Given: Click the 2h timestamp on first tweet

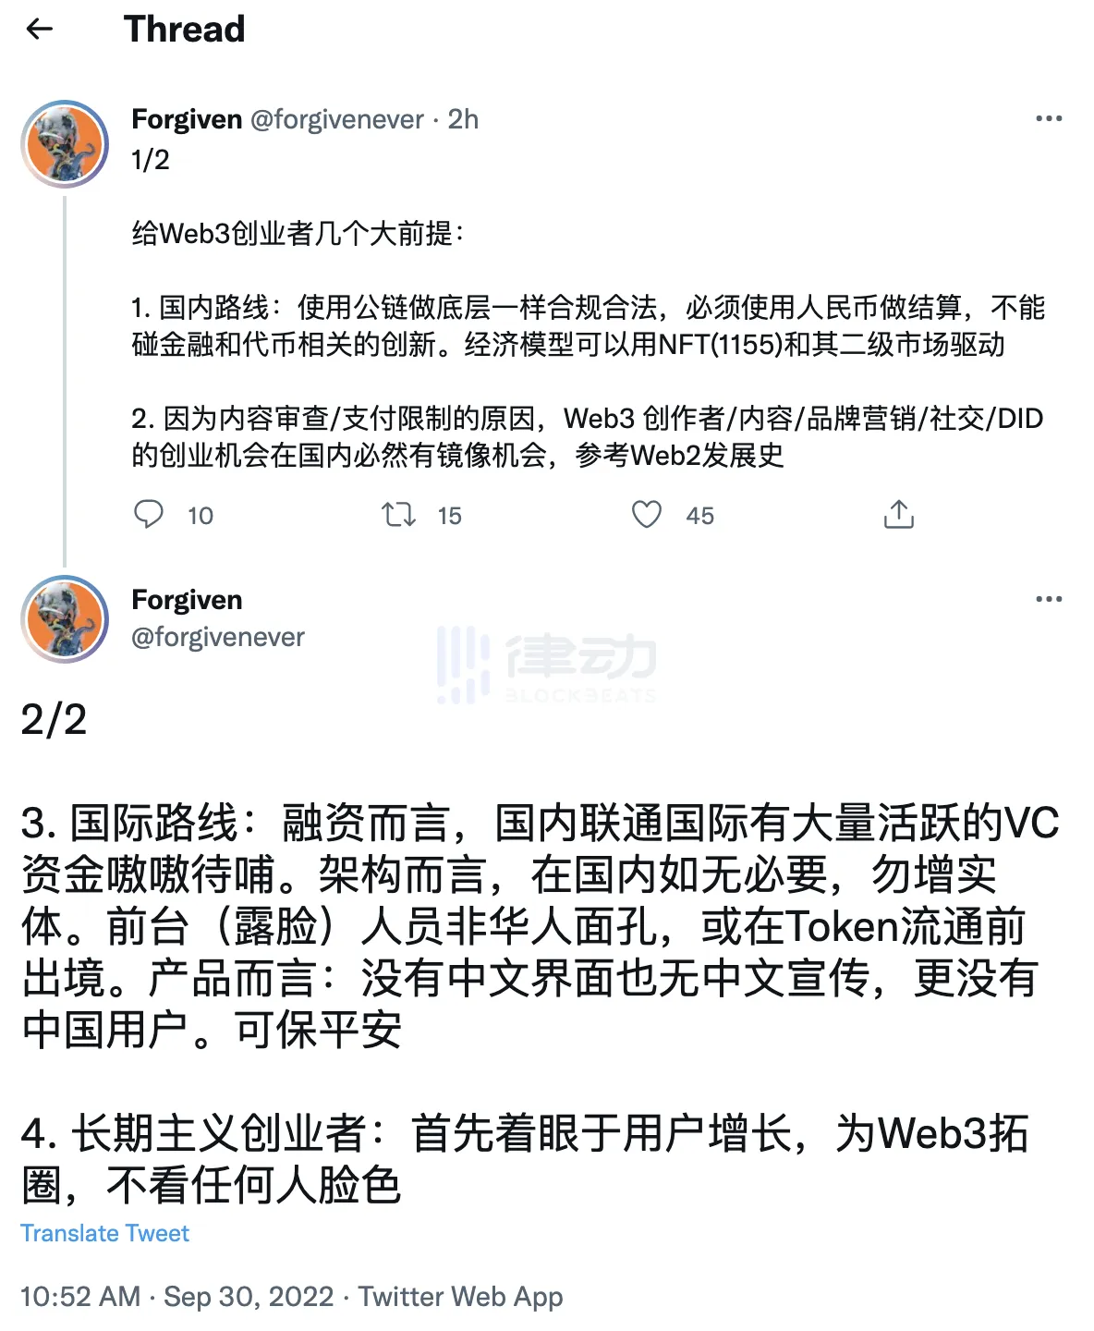Looking at the screenshot, I should (463, 119).
